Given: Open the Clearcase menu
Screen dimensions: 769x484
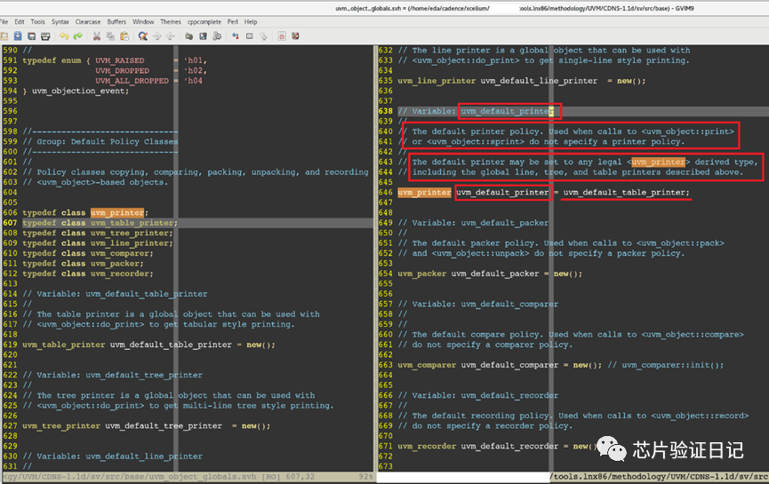Looking at the screenshot, I should [87, 21].
